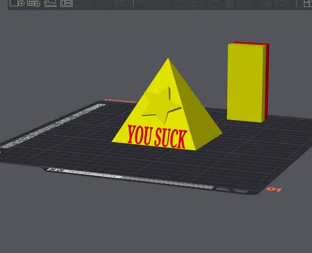Activate the Rotate gizmo icon

coord(164,3)
